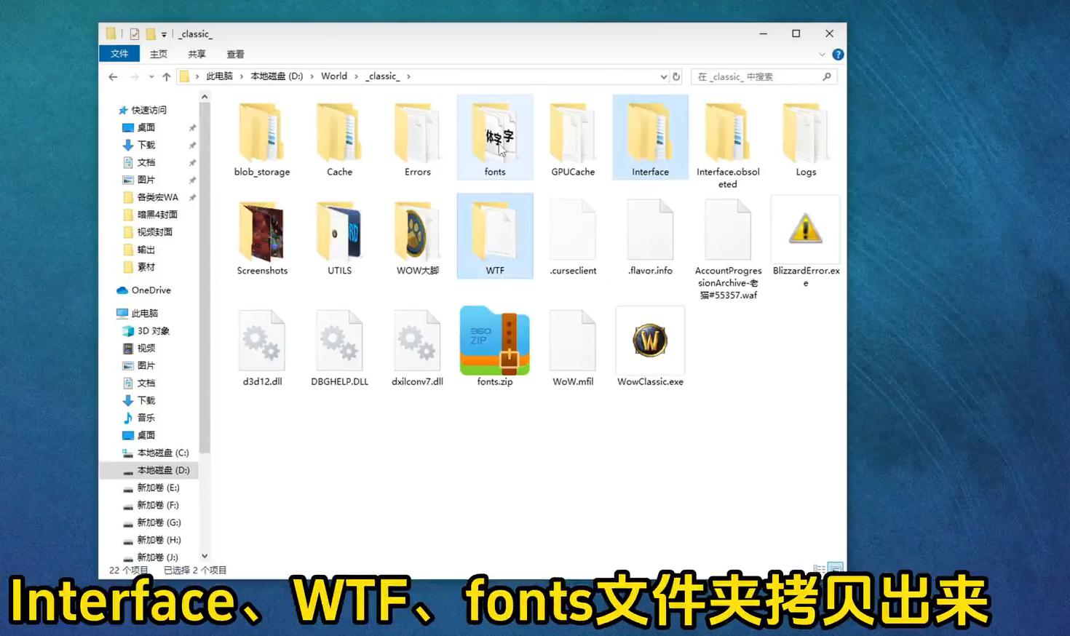Click 本地磁盘 (D:) in the breadcrumb
Image resolution: width=1070 pixels, height=636 pixels.
tap(277, 76)
